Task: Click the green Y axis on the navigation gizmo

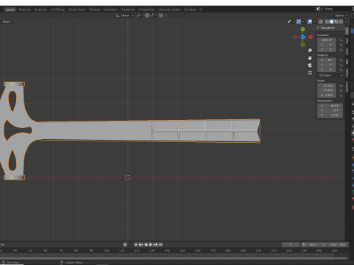Action: (x=303, y=29)
